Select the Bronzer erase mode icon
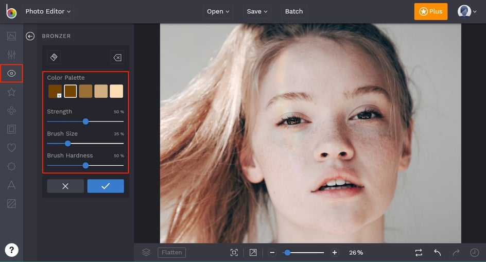486x262 pixels. (117, 57)
